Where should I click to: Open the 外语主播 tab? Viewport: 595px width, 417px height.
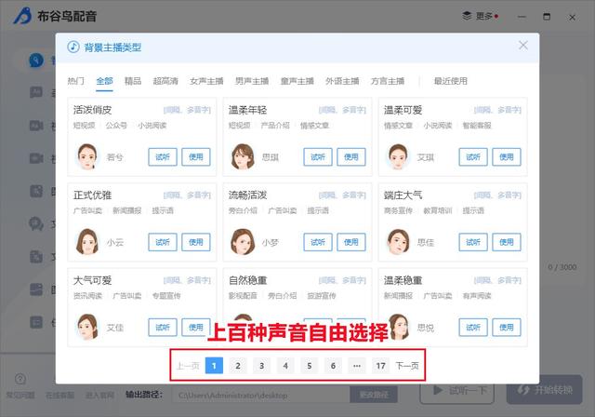point(342,81)
